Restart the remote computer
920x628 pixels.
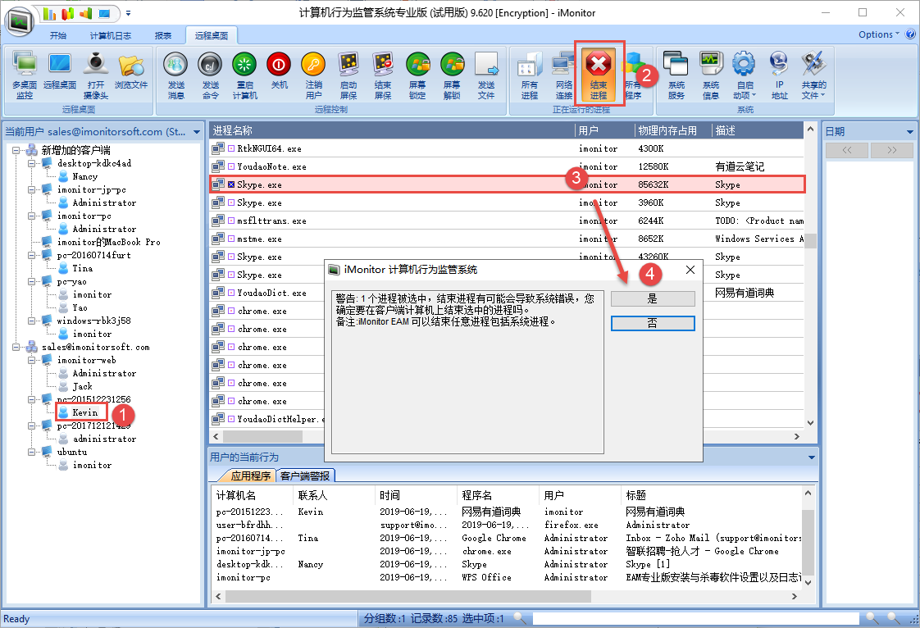tap(244, 75)
